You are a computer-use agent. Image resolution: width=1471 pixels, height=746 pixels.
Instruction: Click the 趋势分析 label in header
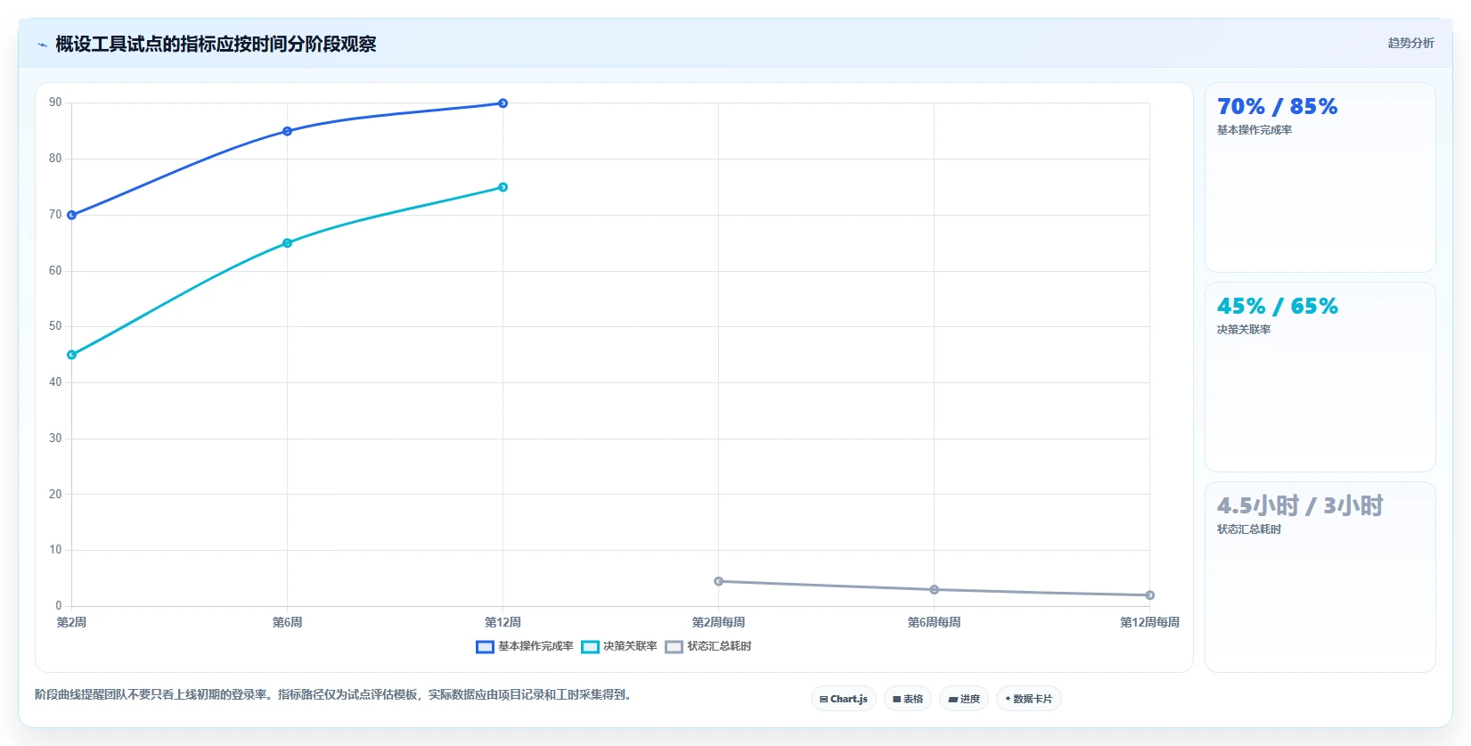click(x=1410, y=43)
